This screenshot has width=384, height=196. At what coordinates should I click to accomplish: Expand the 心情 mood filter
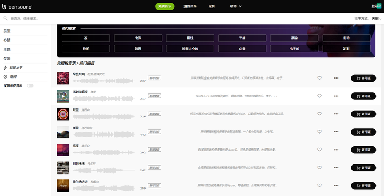[7, 40]
